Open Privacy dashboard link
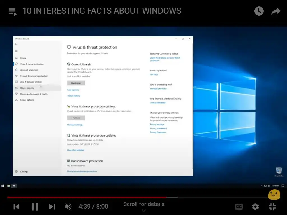287x215 pixels. click(158, 128)
